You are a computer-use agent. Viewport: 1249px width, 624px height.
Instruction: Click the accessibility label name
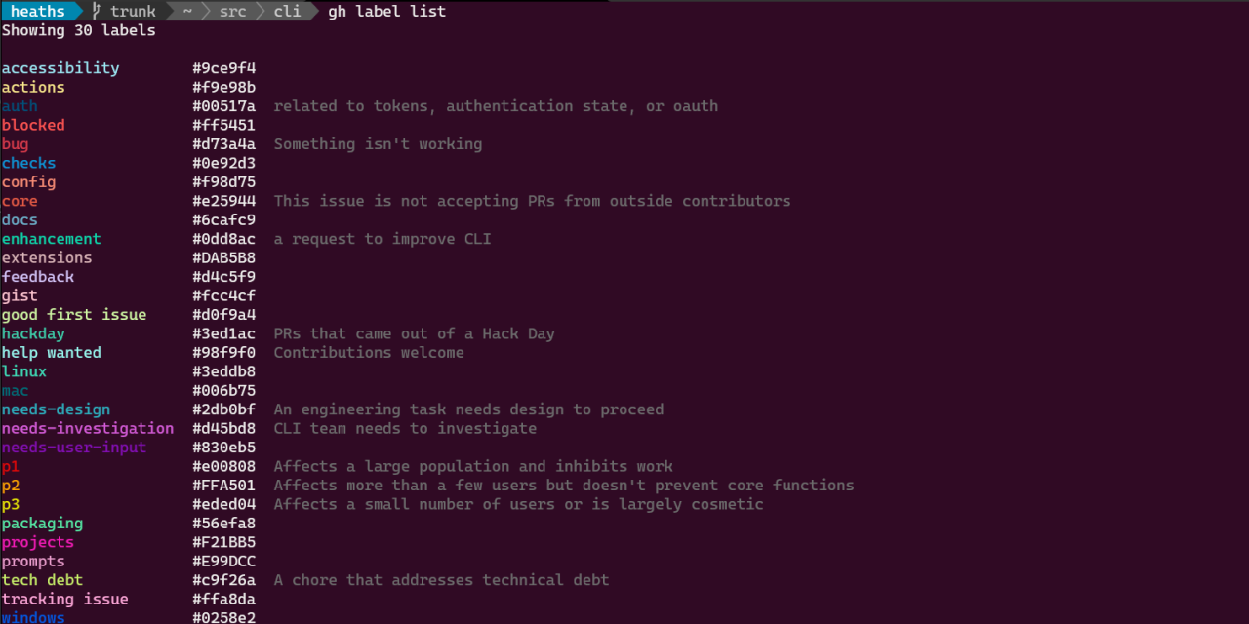coord(60,68)
